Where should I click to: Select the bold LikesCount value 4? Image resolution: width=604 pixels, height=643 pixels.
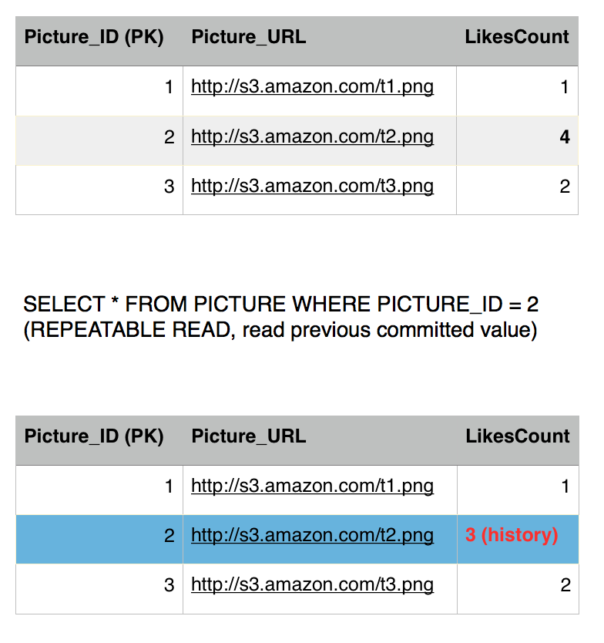[565, 137]
